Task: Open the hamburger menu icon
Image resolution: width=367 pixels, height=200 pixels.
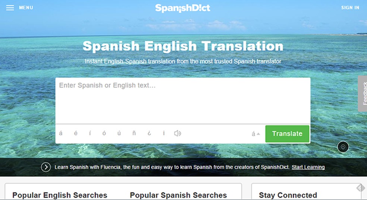Action: (x=10, y=8)
